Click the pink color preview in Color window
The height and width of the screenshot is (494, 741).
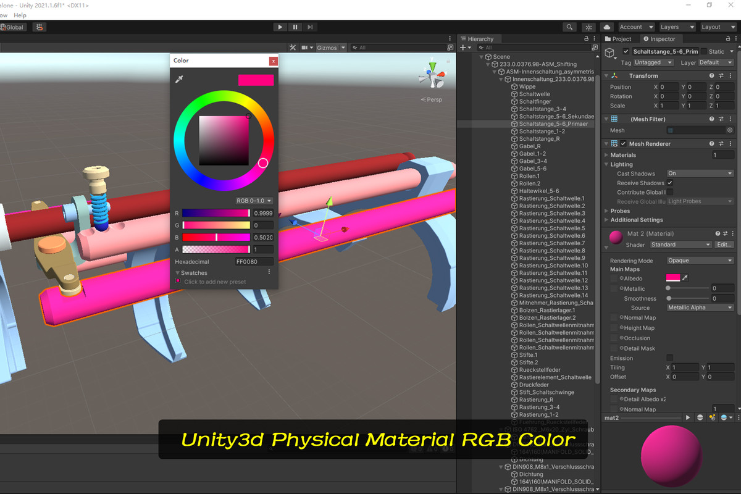pos(256,80)
